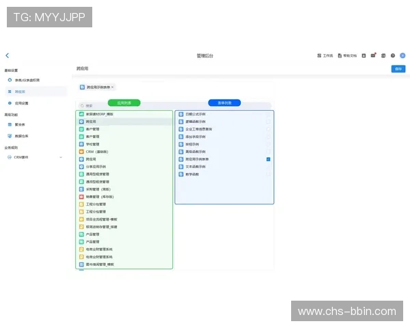Click the 高级函数示例 form icon

pos(181,152)
